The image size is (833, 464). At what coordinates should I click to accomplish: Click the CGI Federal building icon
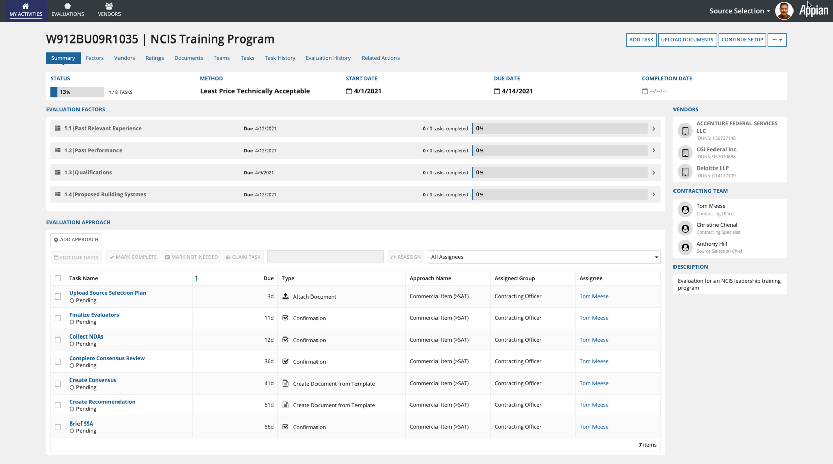coord(685,153)
